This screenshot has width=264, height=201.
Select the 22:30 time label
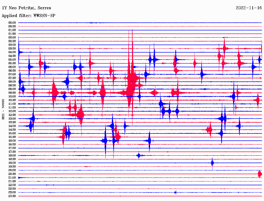[12, 189]
